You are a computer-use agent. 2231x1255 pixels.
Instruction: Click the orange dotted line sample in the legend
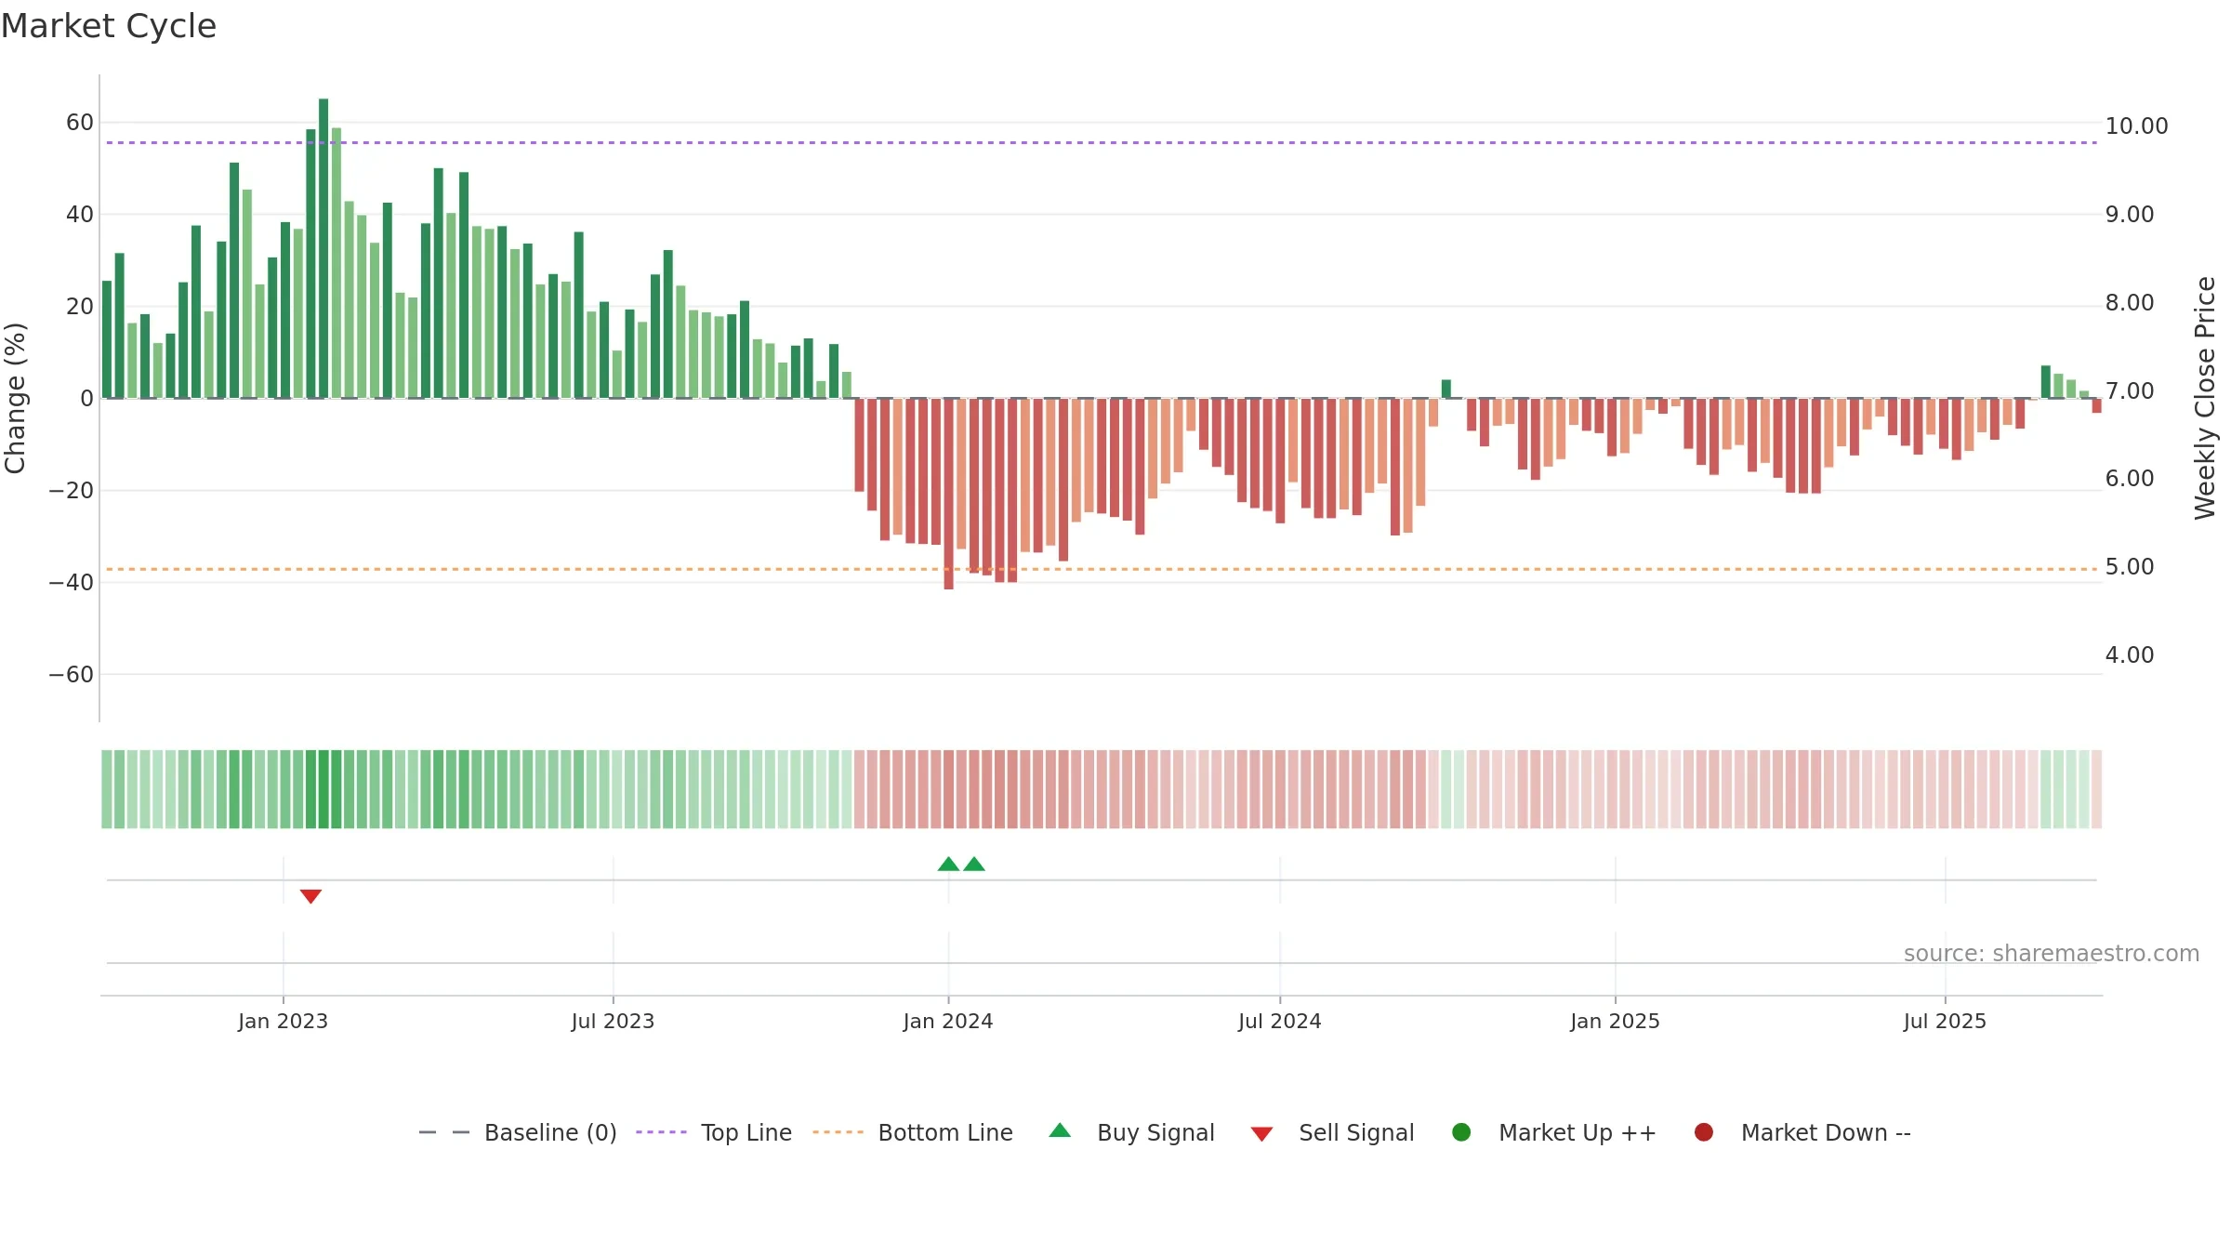[x=838, y=1132]
